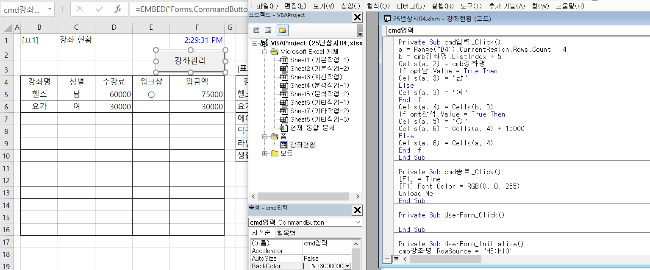Expand the 모듈 folder in project tree

[x=265, y=153]
